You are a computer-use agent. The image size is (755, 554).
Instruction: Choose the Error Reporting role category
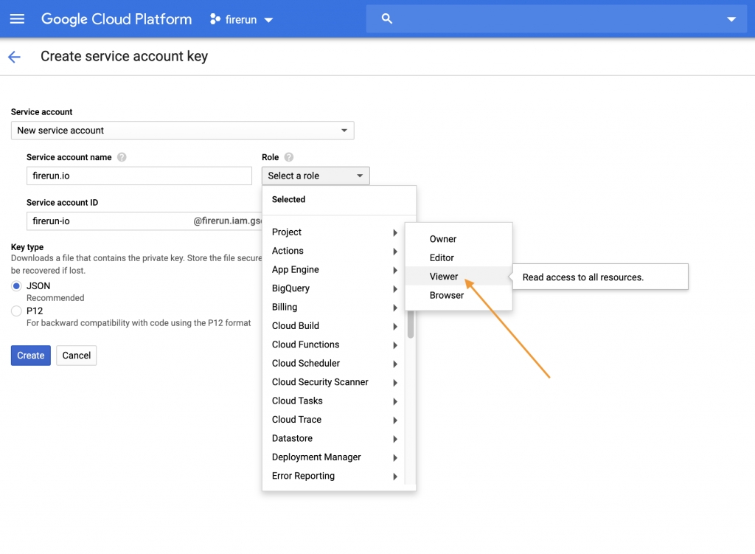(x=334, y=477)
